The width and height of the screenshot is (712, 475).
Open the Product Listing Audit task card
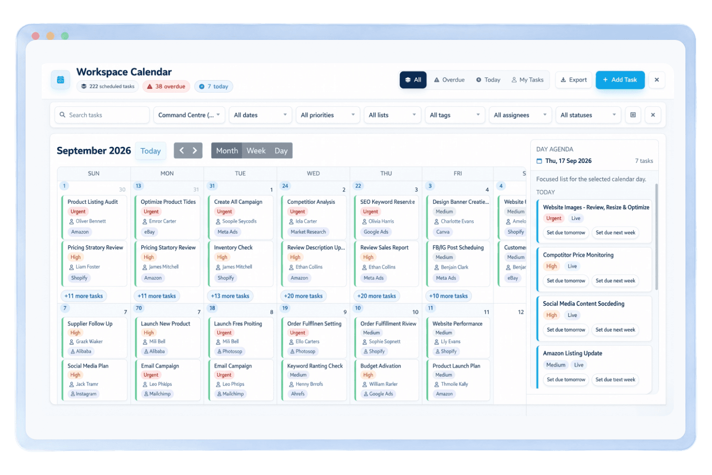[x=94, y=217]
